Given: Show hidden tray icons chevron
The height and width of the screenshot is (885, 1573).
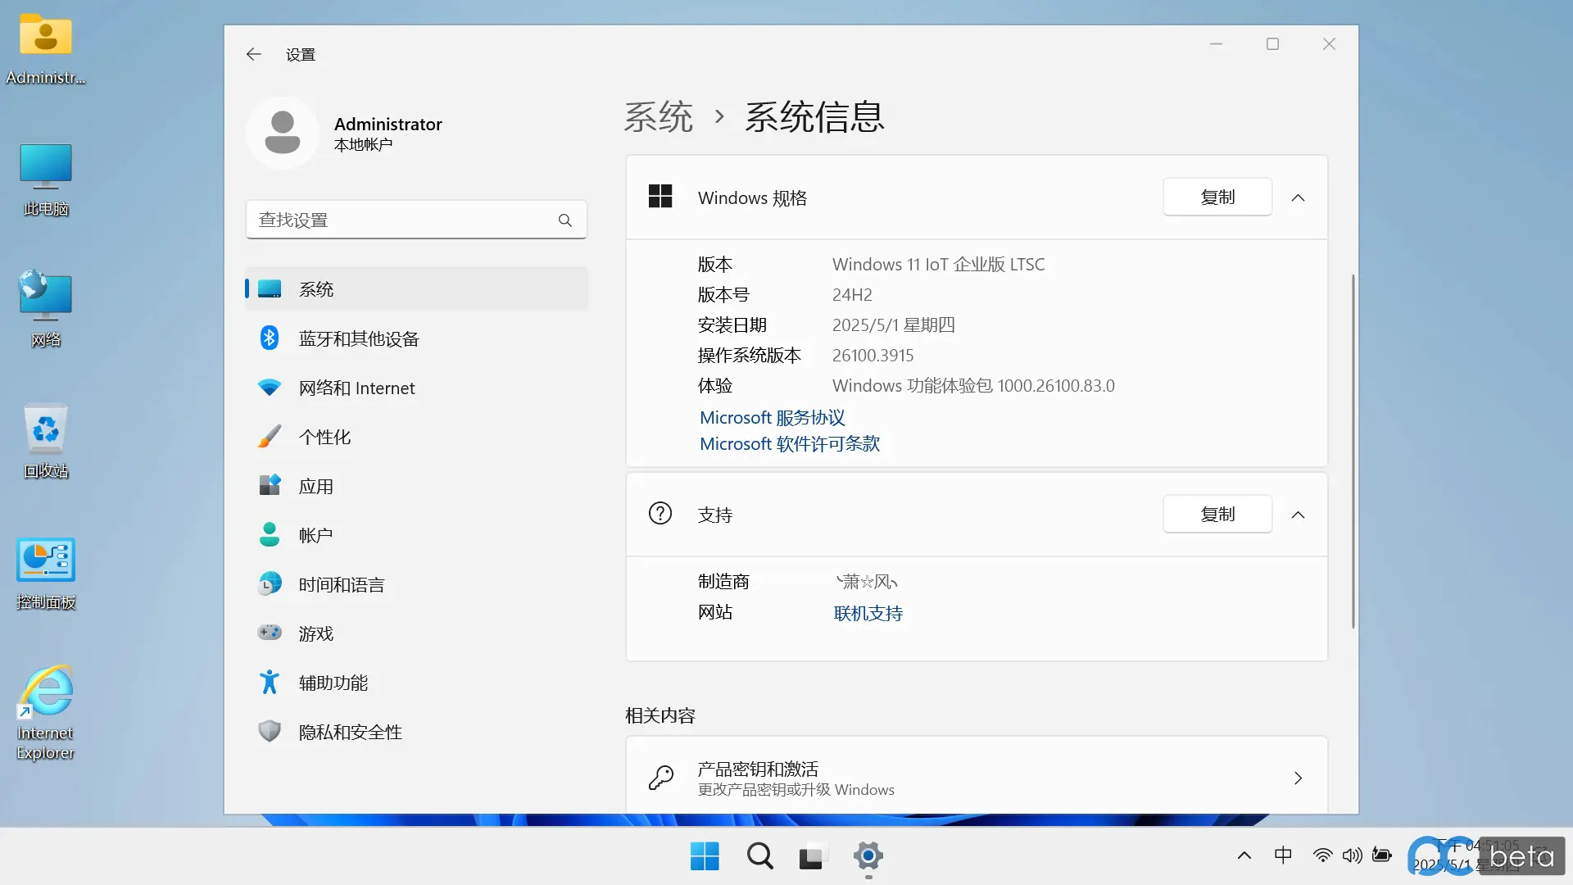Looking at the screenshot, I should [x=1244, y=855].
